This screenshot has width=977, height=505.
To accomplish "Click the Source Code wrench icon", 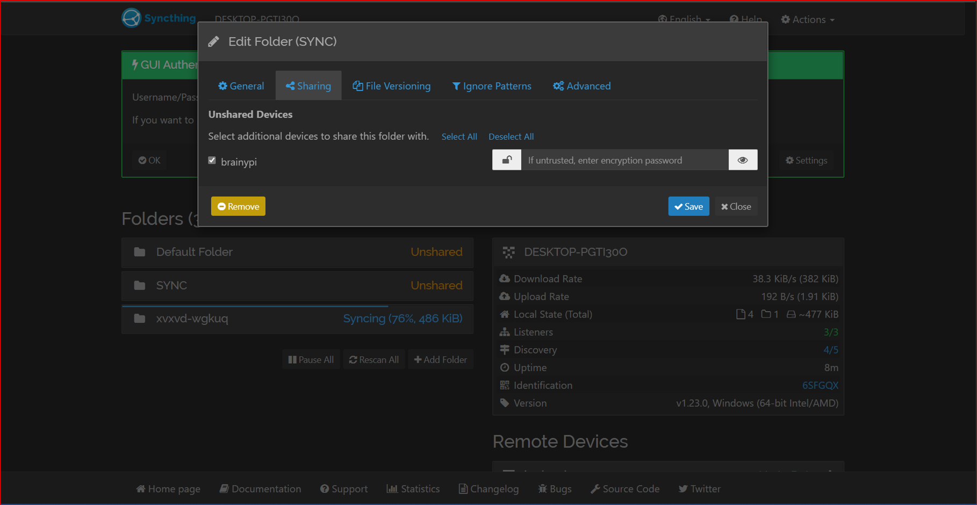I will tap(595, 488).
